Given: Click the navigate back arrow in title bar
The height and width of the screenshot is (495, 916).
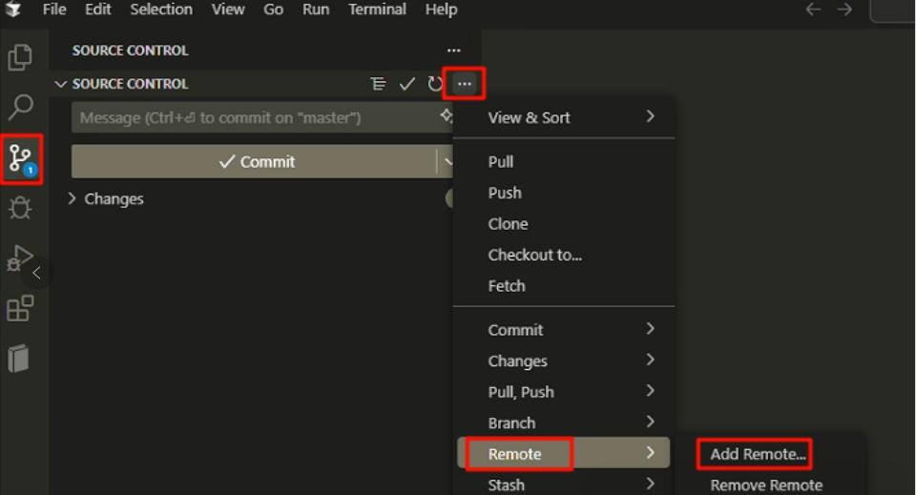Looking at the screenshot, I should [x=813, y=10].
